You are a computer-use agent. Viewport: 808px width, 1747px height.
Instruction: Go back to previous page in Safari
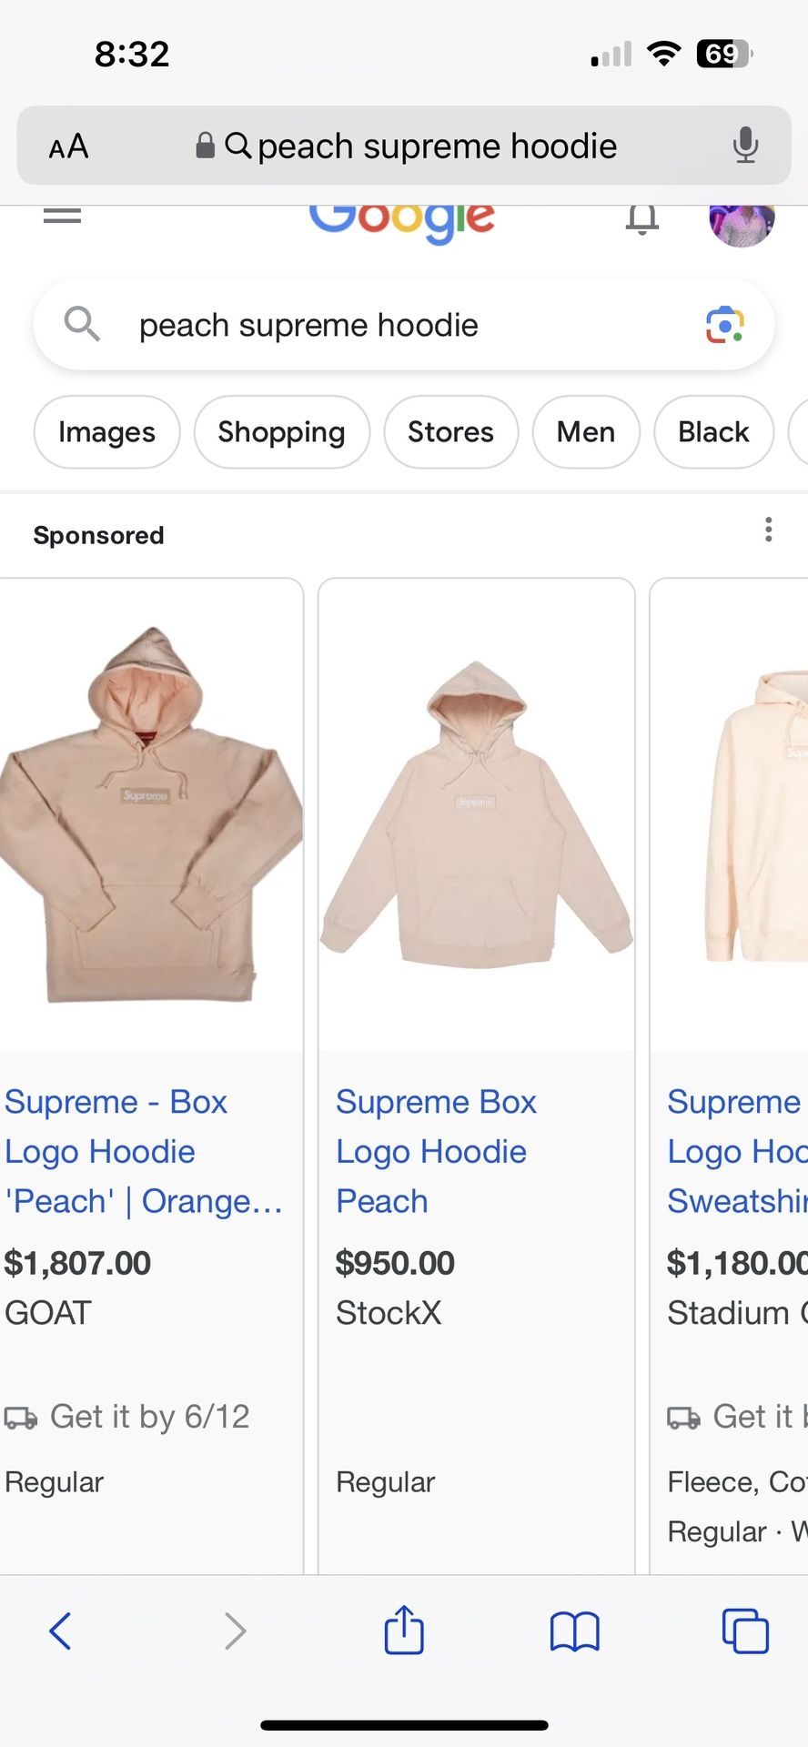(x=60, y=1631)
